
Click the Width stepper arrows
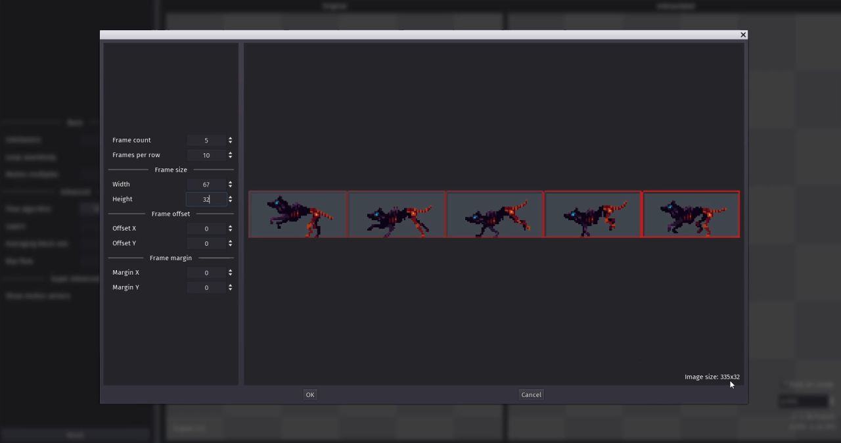click(230, 184)
